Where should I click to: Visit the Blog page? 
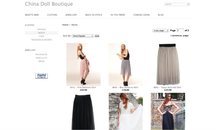pyautogui.click(x=161, y=15)
